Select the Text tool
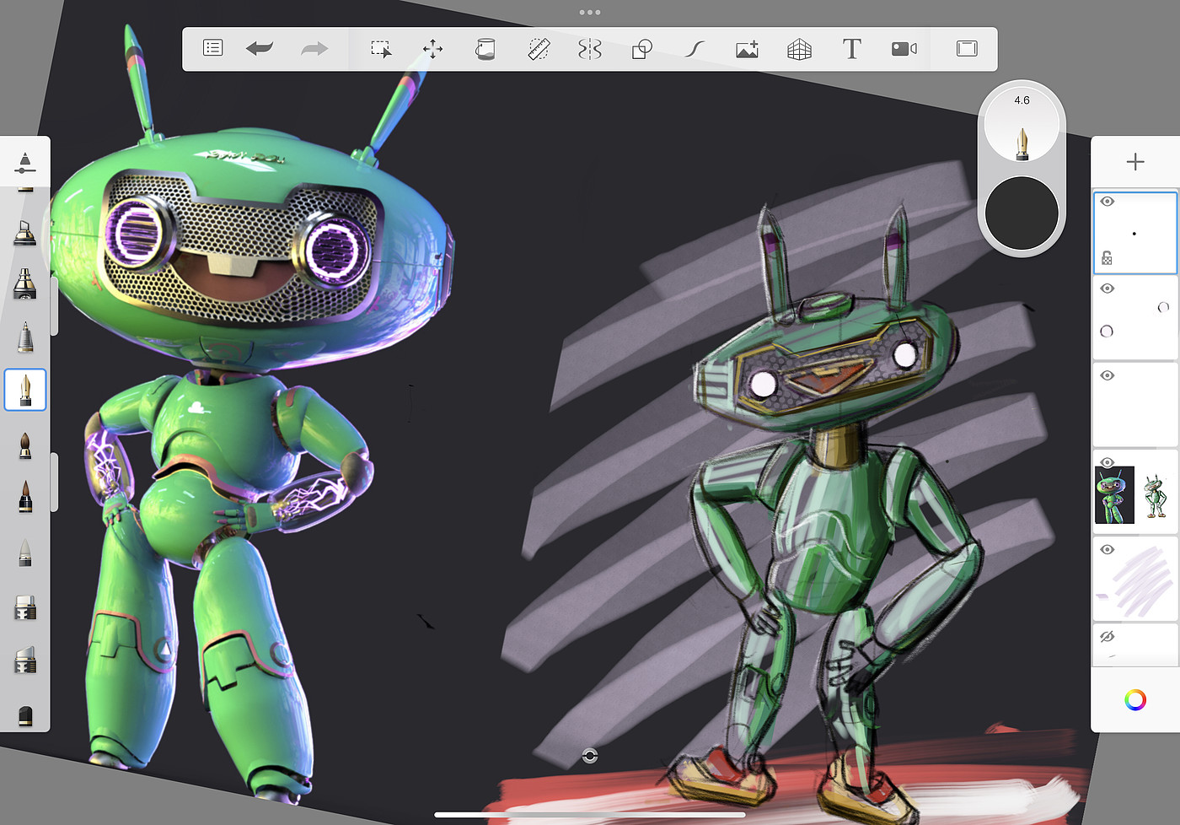The width and height of the screenshot is (1180, 825). [851, 49]
